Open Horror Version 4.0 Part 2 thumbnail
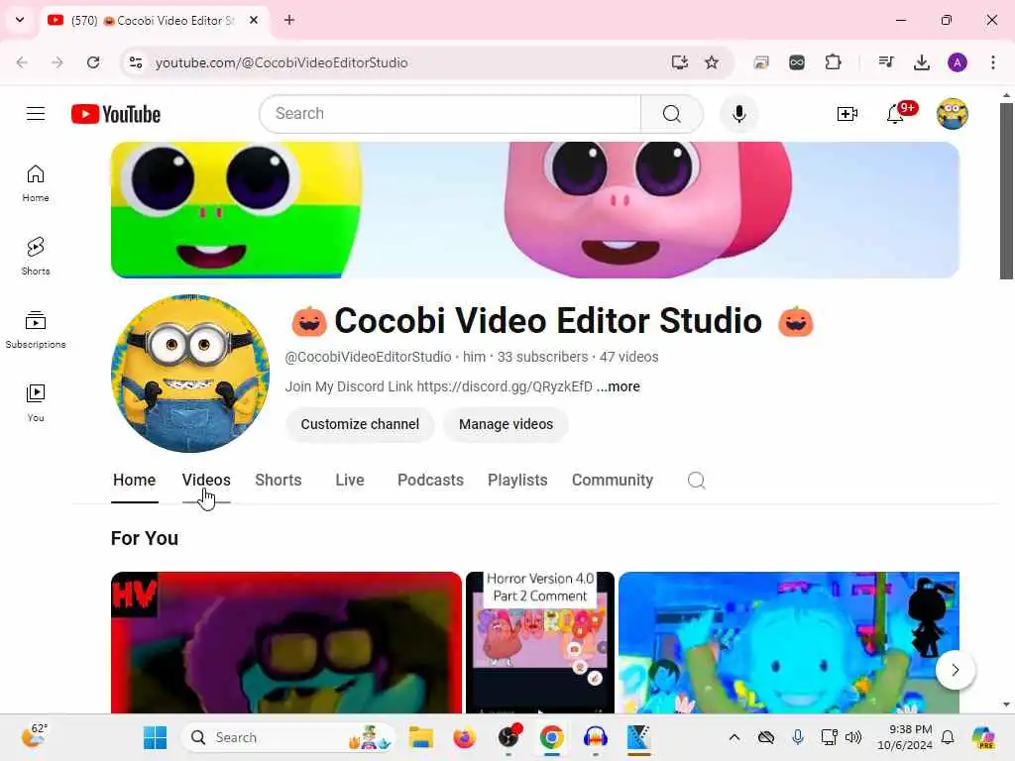Viewport: 1015px width, 761px height. pyautogui.click(x=540, y=642)
